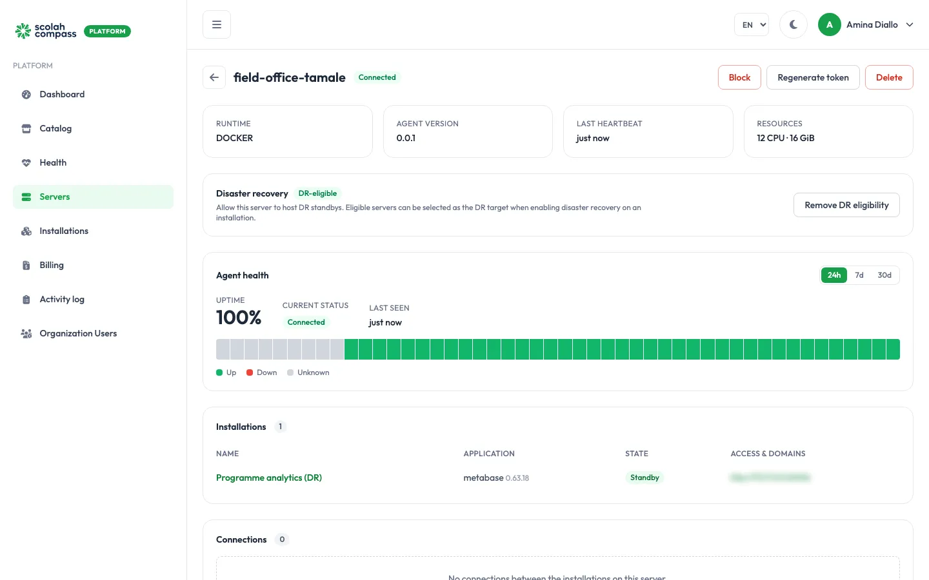This screenshot has height=580, width=929.
Task: Click the DR-eligible badge
Action: 317,193
